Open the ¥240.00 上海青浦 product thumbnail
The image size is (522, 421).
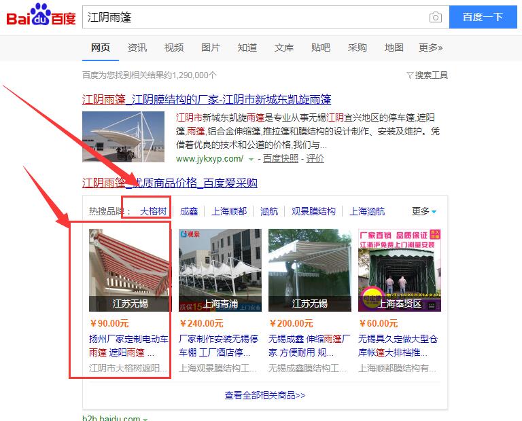pyautogui.click(x=220, y=270)
